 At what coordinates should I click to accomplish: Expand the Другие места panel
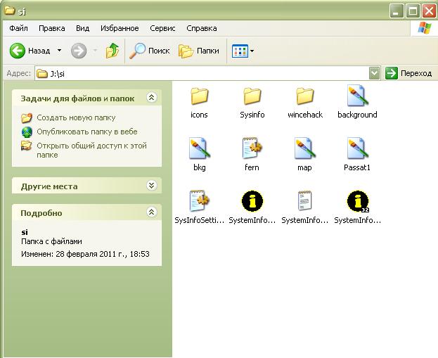click(151, 185)
